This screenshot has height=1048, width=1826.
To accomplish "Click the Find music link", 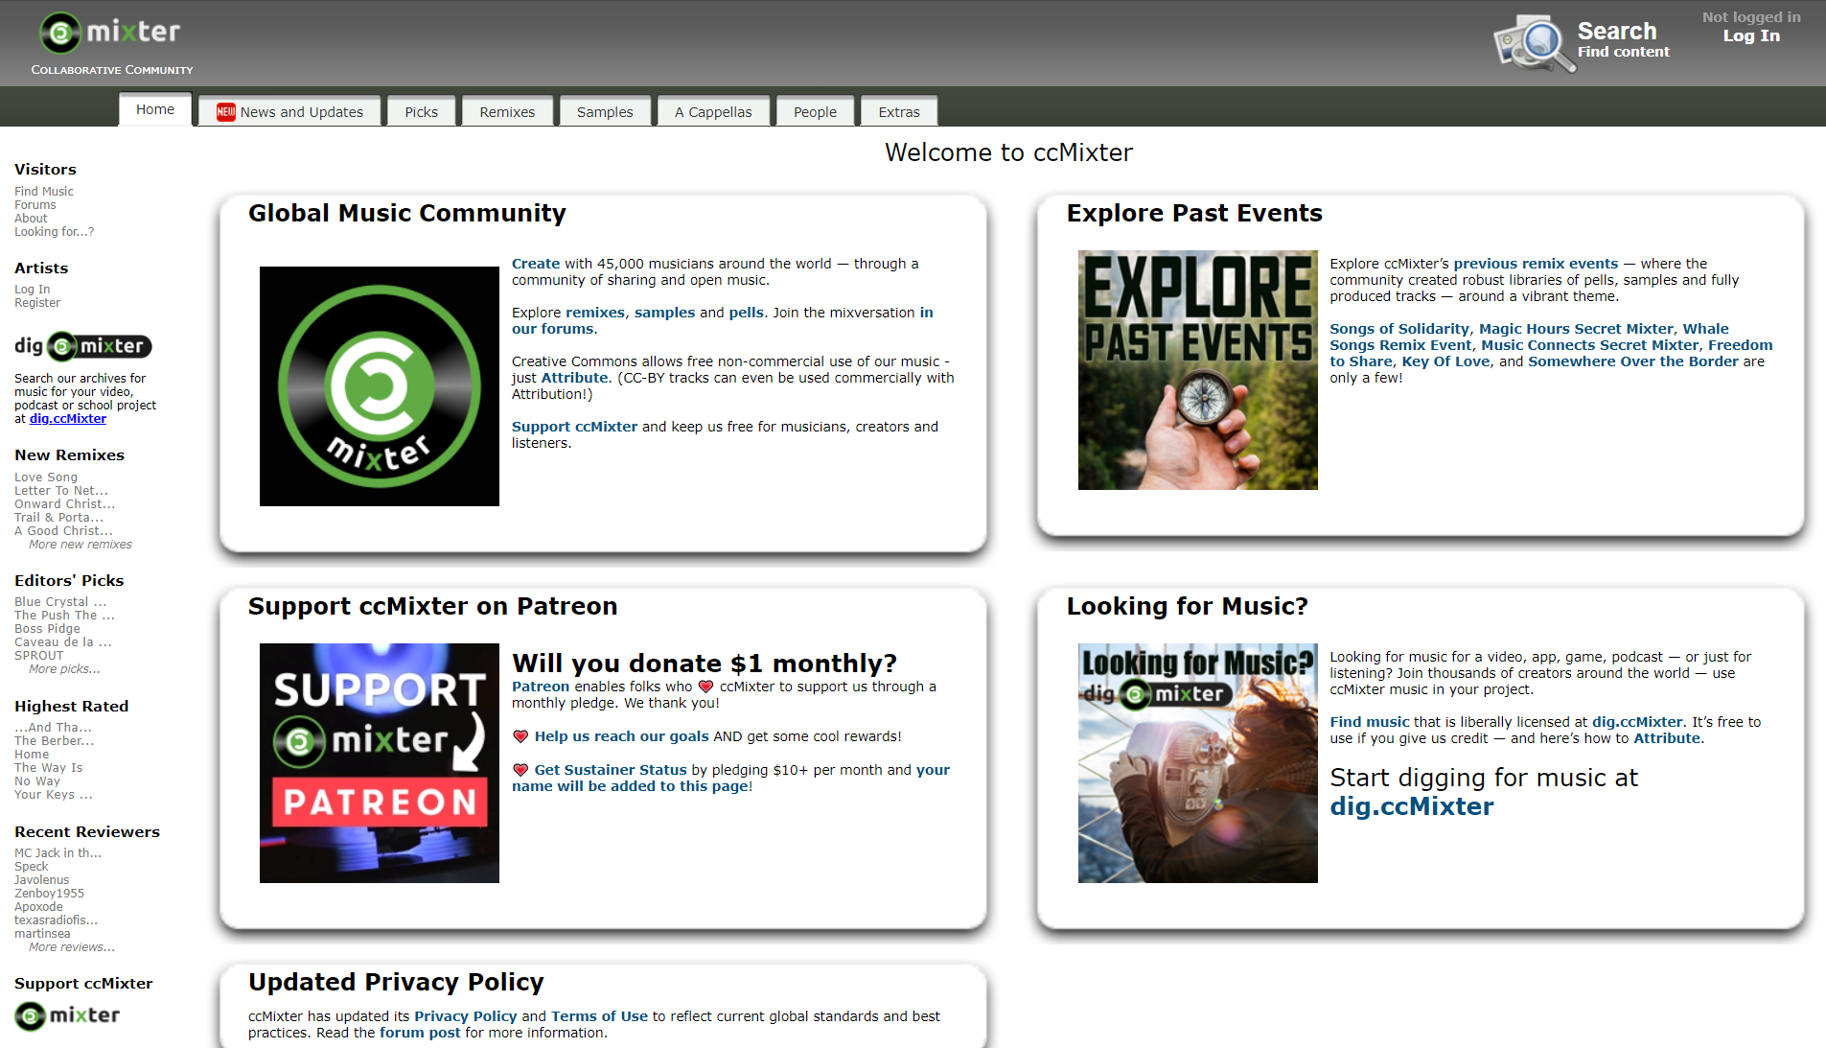I will click(x=1370, y=722).
